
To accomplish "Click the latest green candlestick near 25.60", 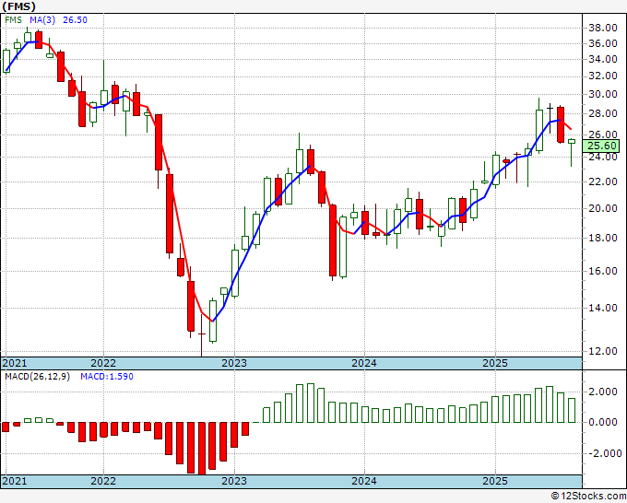I will (572, 142).
